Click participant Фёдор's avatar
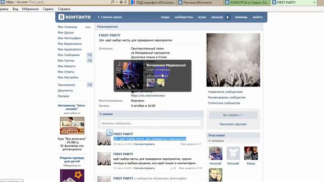The width and height of the screenshot is (324, 182). (x=251, y=153)
